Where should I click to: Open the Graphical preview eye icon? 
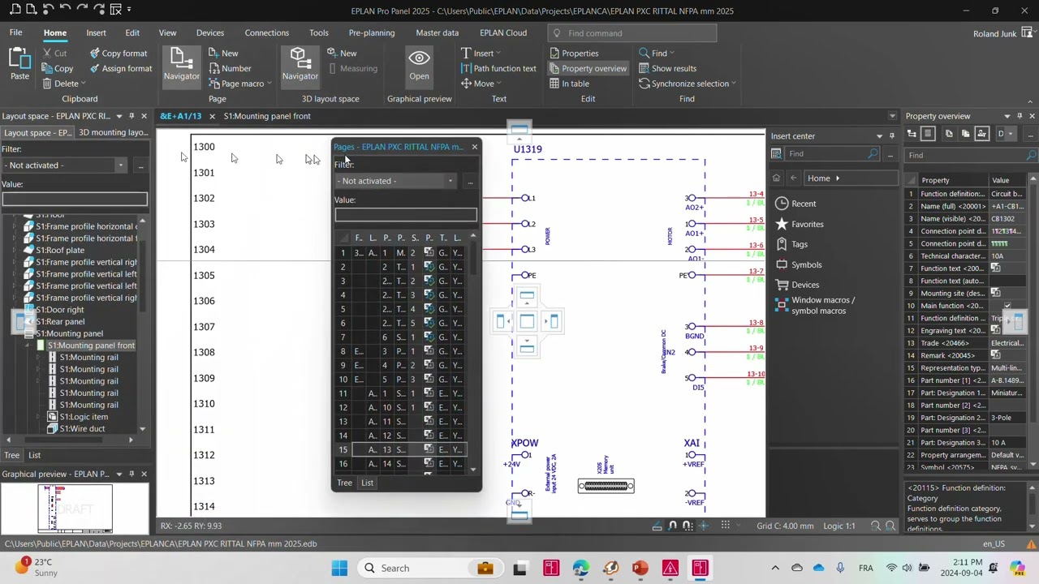pos(419,58)
